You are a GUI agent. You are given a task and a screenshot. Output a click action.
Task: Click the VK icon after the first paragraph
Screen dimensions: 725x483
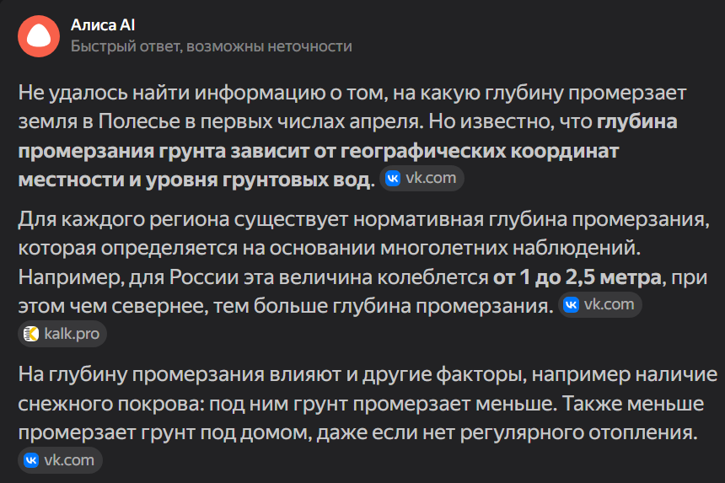tap(392, 179)
